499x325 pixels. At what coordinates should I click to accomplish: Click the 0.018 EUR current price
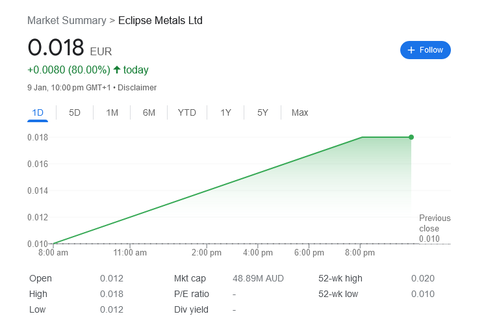click(70, 47)
